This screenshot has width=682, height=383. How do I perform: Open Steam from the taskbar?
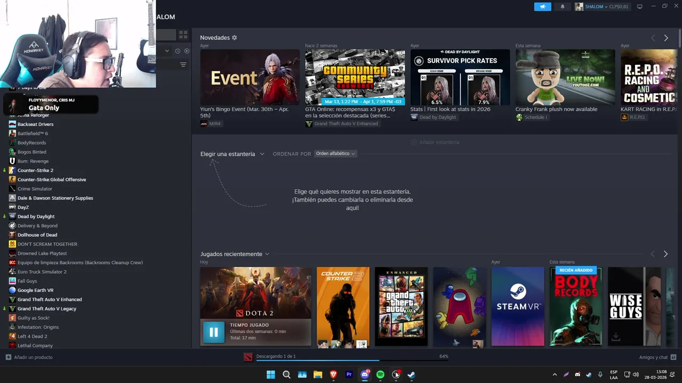tap(411, 374)
